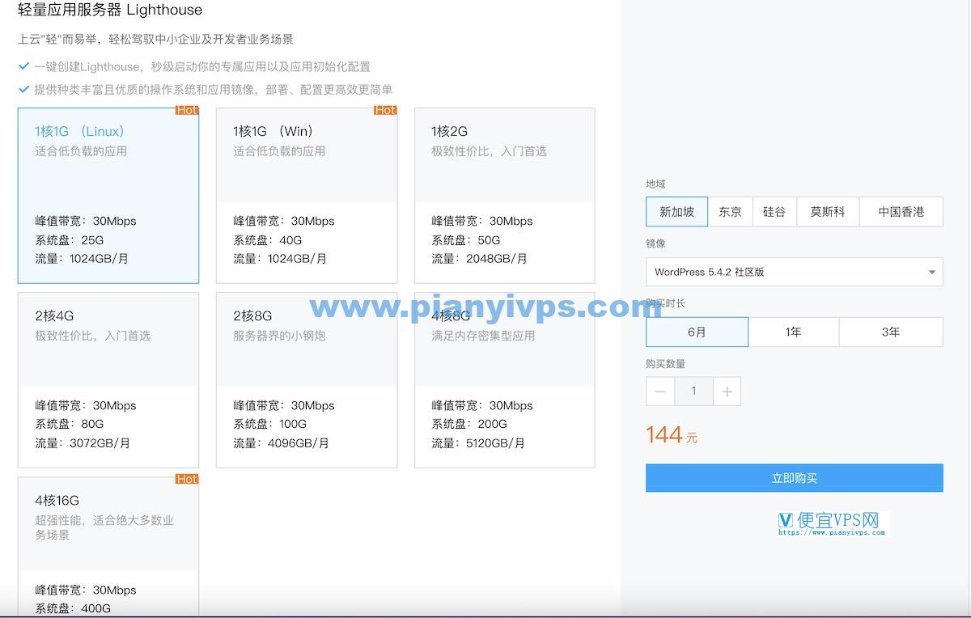Click checkmark icon beside 提供种类丰富

coord(23,89)
